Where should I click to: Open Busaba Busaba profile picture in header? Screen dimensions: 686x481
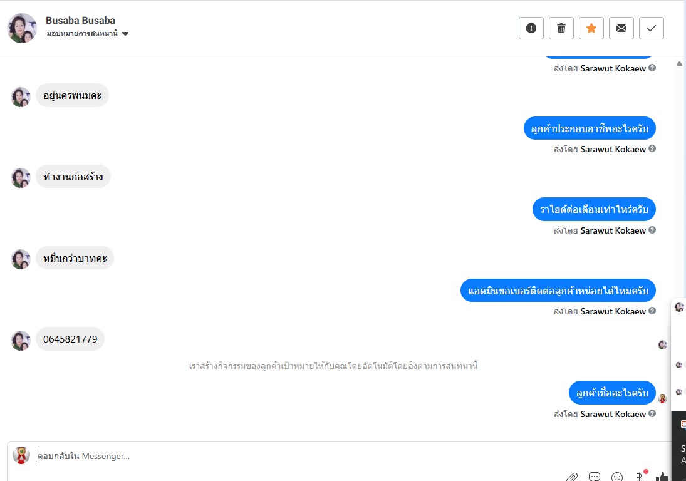(22, 28)
